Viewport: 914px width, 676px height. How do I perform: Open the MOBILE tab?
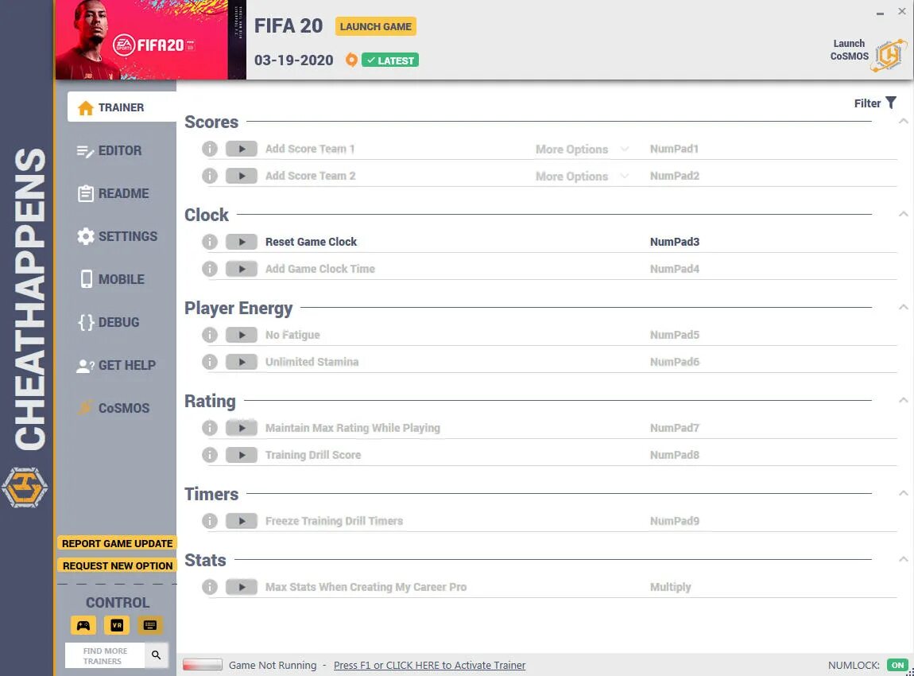click(x=111, y=279)
